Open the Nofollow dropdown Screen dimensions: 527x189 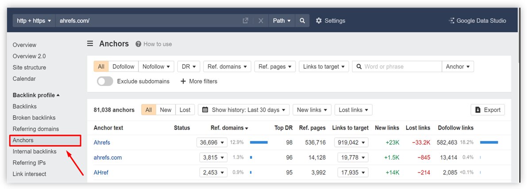[156, 66]
